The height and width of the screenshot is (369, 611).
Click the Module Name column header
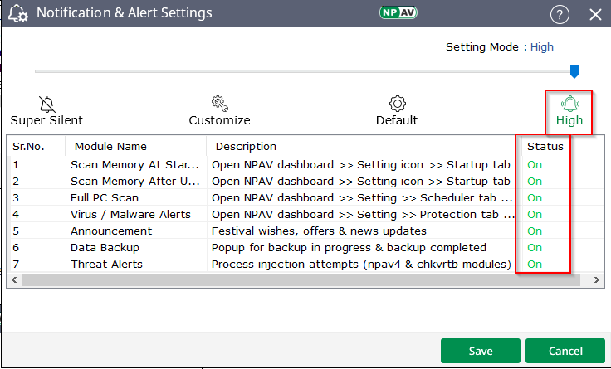tap(110, 147)
